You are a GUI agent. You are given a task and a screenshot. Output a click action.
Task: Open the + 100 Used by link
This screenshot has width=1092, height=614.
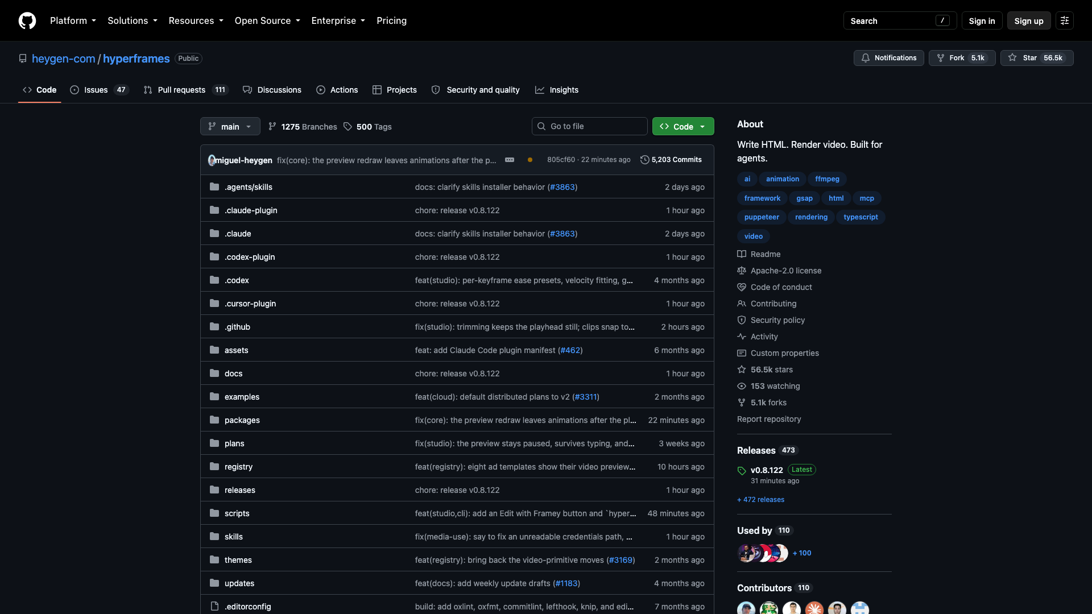(x=802, y=553)
